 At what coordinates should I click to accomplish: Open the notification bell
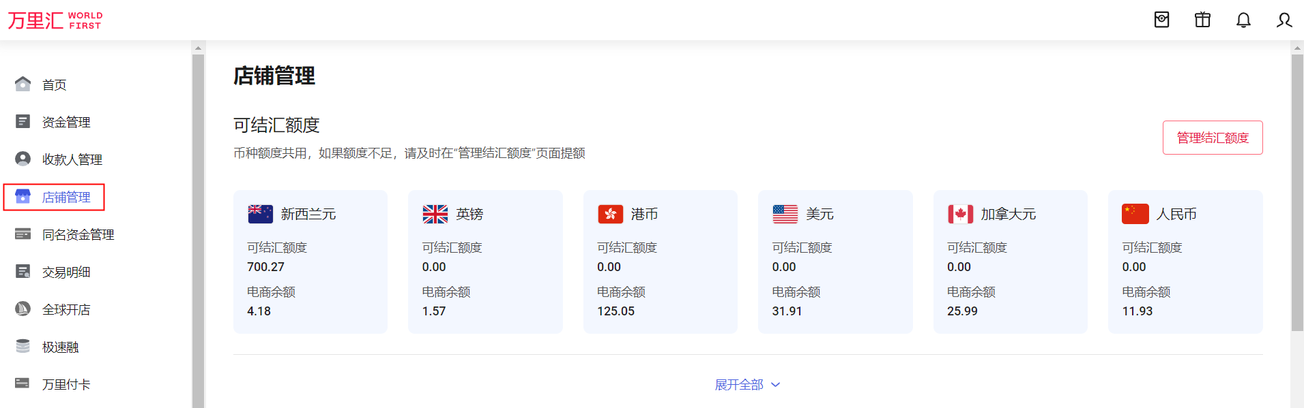(1243, 20)
